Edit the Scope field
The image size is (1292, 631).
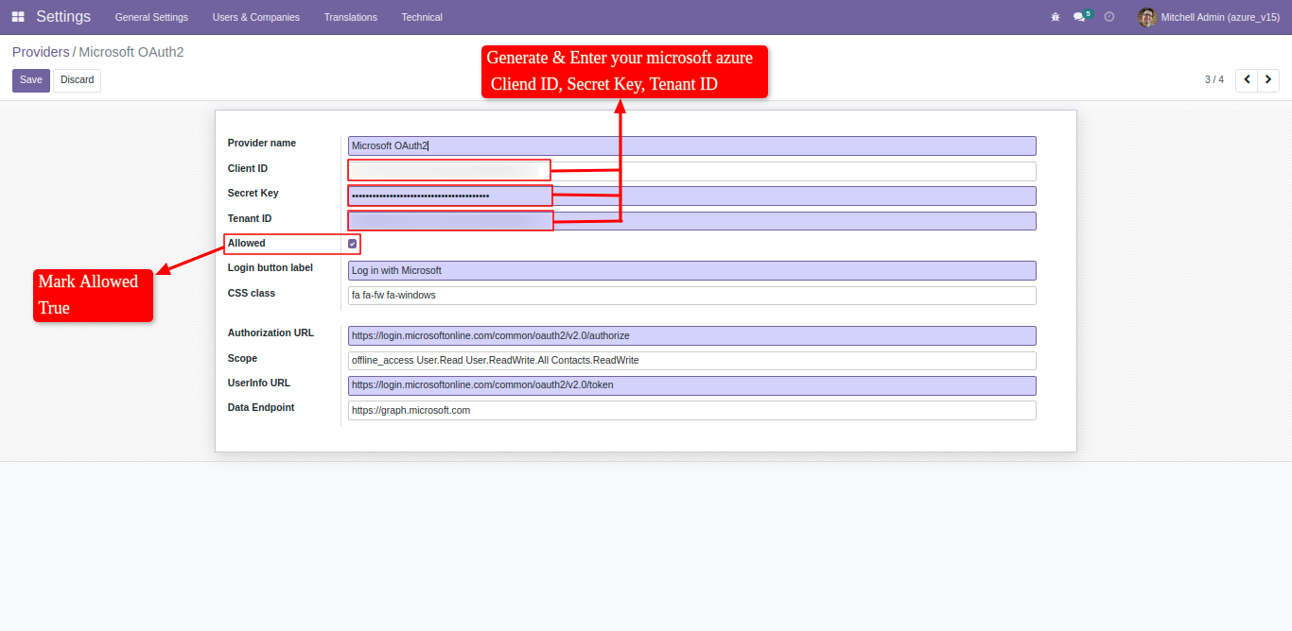[x=692, y=361]
